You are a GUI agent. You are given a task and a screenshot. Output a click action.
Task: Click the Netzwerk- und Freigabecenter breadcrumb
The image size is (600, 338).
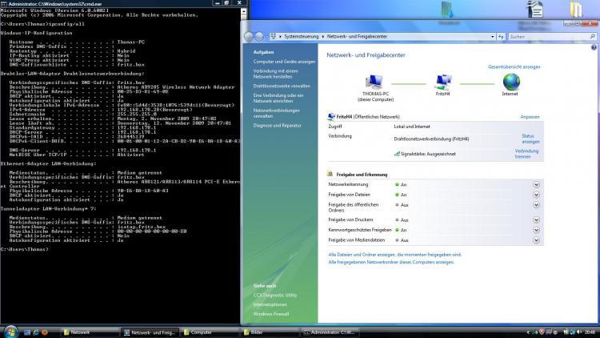click(357, 36)
